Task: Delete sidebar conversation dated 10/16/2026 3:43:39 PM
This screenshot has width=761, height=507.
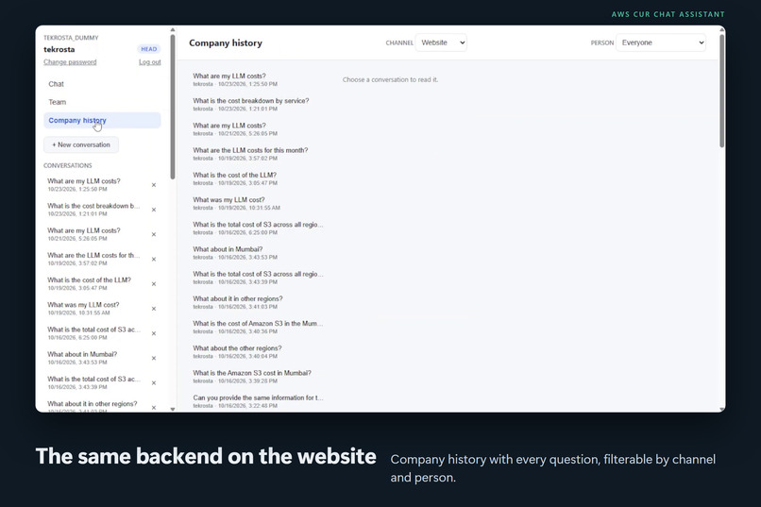Action: [153, 382]
